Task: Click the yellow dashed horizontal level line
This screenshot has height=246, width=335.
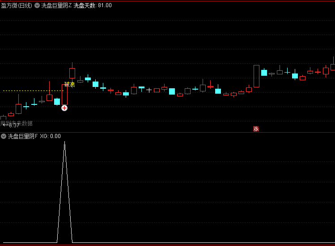Action: point(34,91)
